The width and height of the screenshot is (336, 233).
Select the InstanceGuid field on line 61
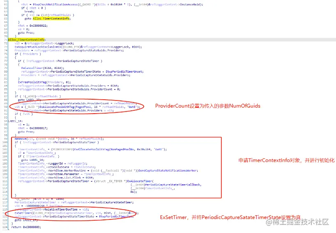click(190, 4)
